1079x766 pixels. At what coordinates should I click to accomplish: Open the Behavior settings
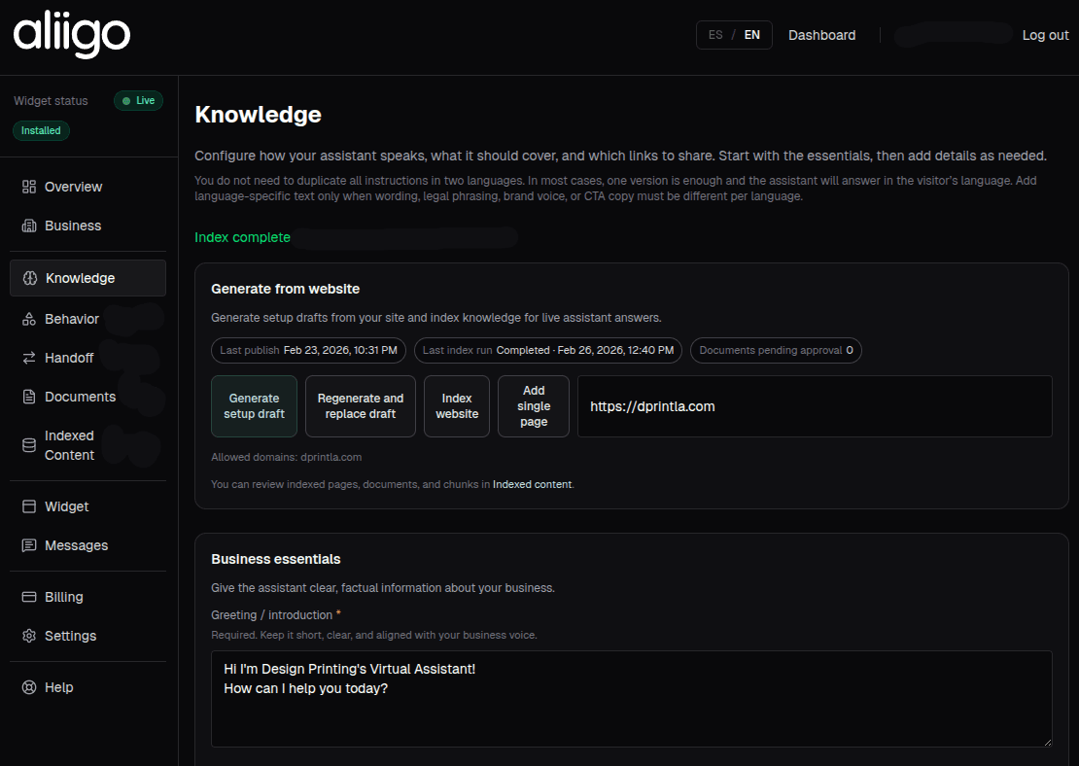pos(72,318)
